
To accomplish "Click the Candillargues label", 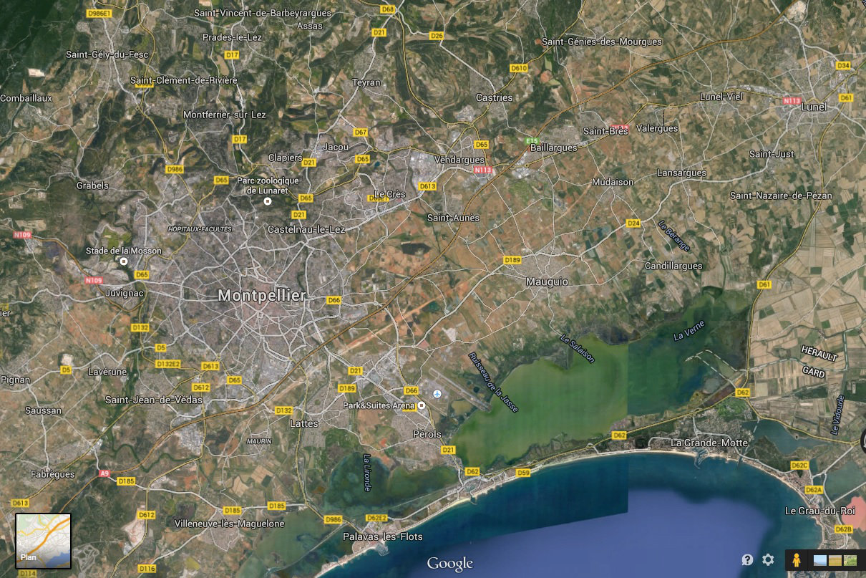I will coord(673,266).
